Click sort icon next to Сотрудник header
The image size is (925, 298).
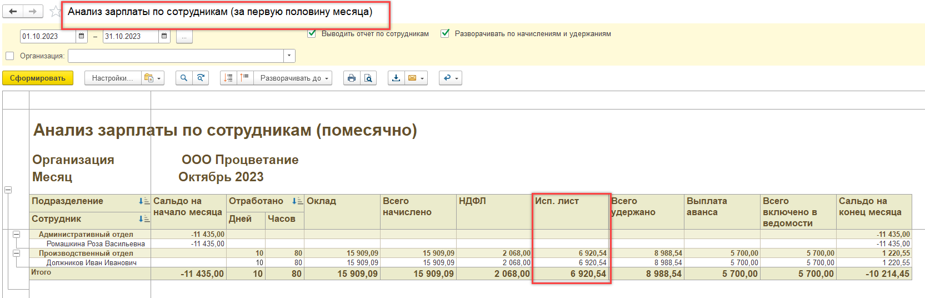pyautogui.click(x=144, y=219)
